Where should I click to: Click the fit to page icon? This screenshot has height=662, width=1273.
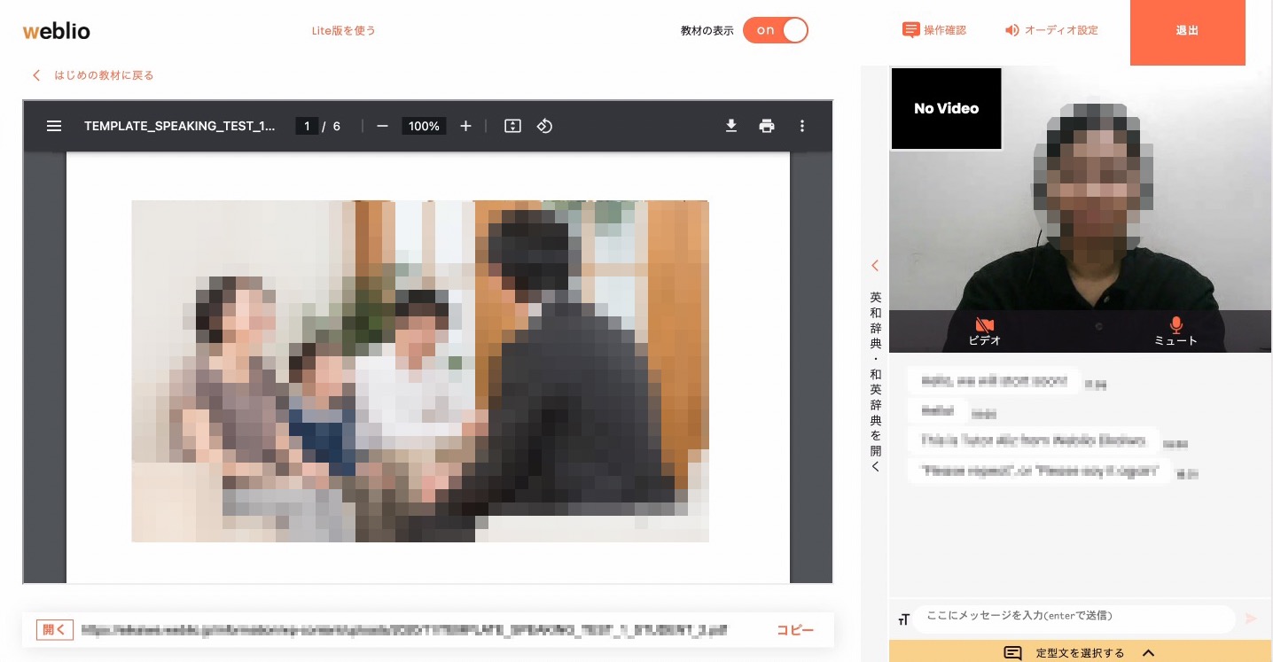click(512, 126)
